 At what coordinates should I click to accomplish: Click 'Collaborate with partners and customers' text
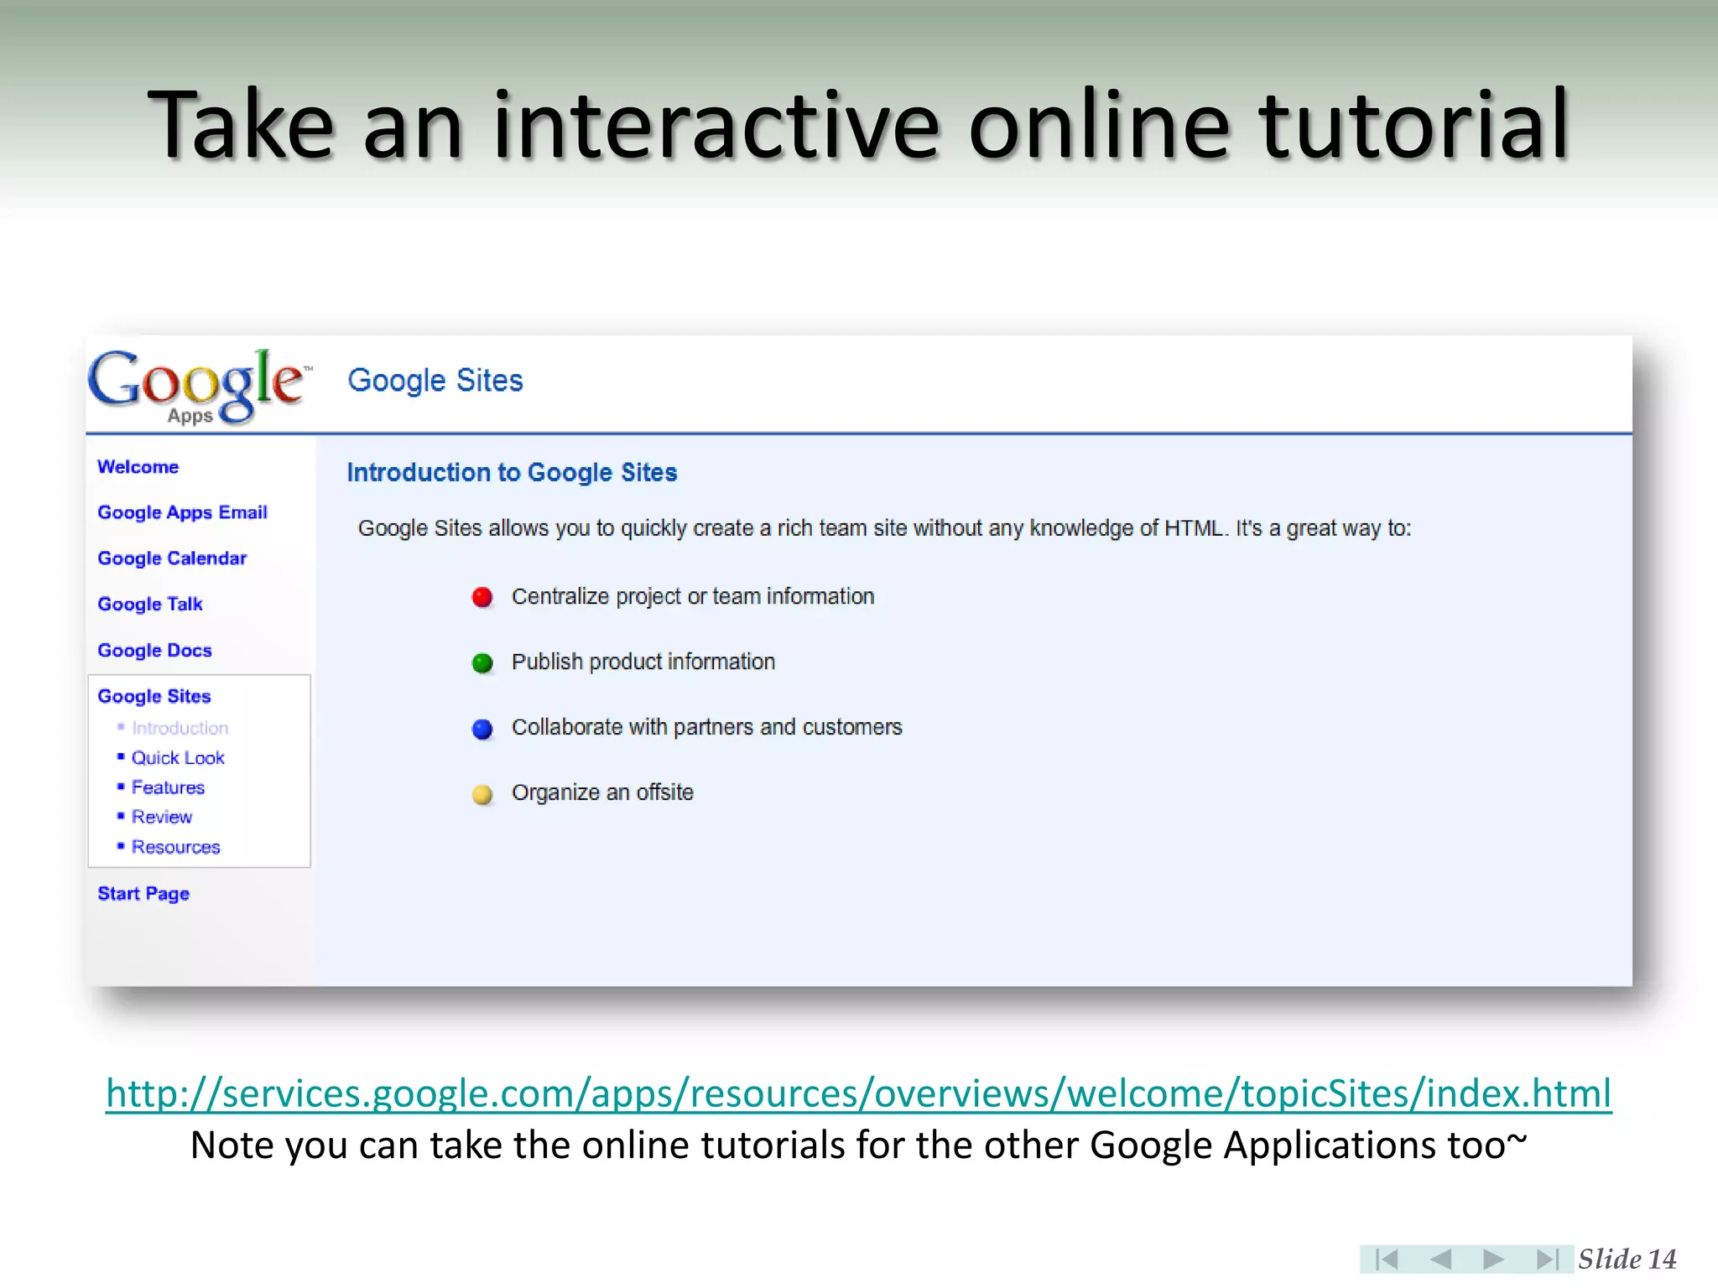[x=707, y=727]
